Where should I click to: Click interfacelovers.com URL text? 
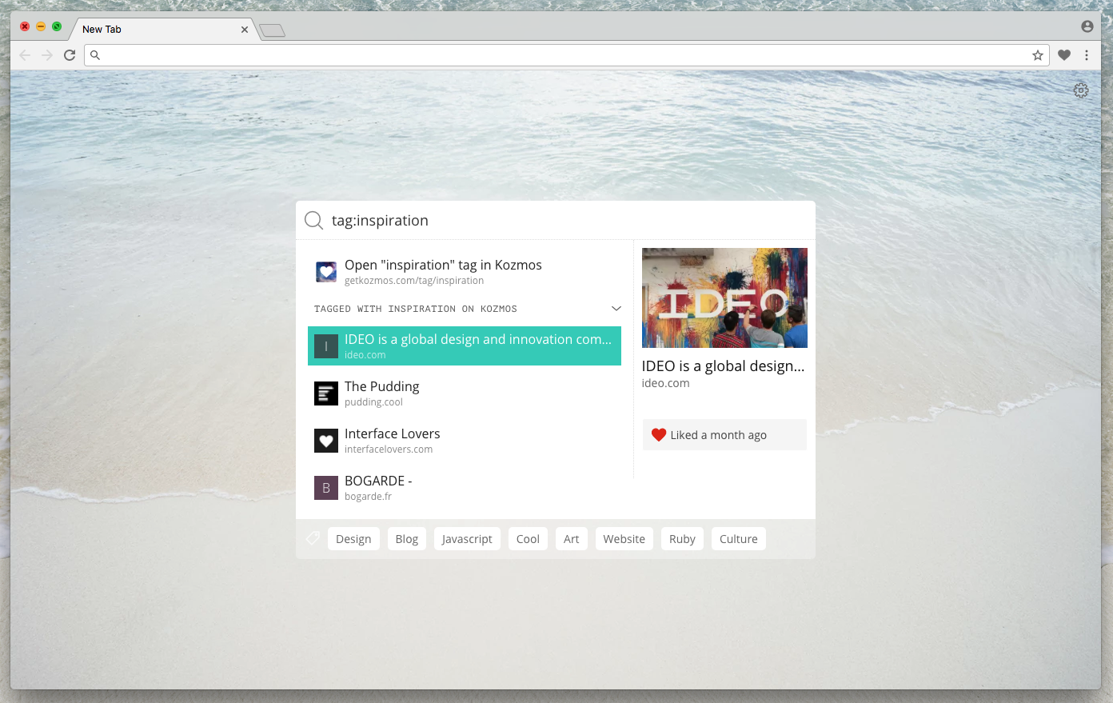tap(389, 449)
